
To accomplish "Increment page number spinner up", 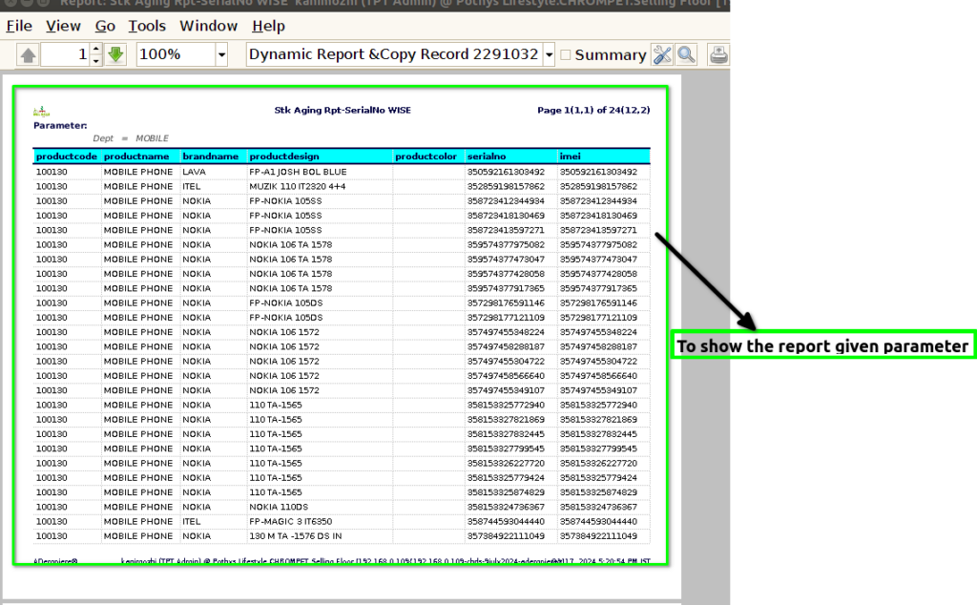I will (96, 50).
